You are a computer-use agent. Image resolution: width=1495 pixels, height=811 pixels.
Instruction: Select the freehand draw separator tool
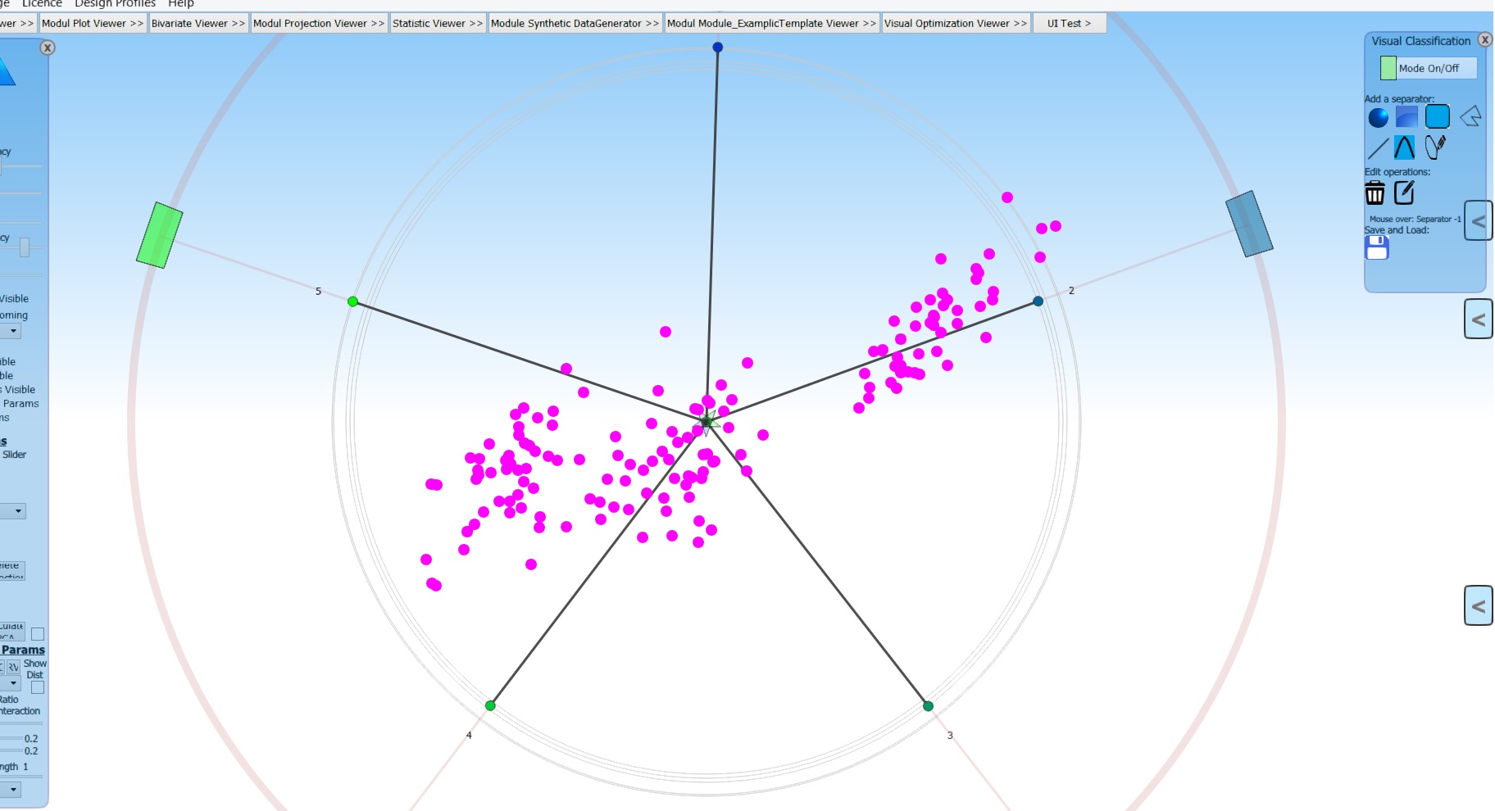1434,147
